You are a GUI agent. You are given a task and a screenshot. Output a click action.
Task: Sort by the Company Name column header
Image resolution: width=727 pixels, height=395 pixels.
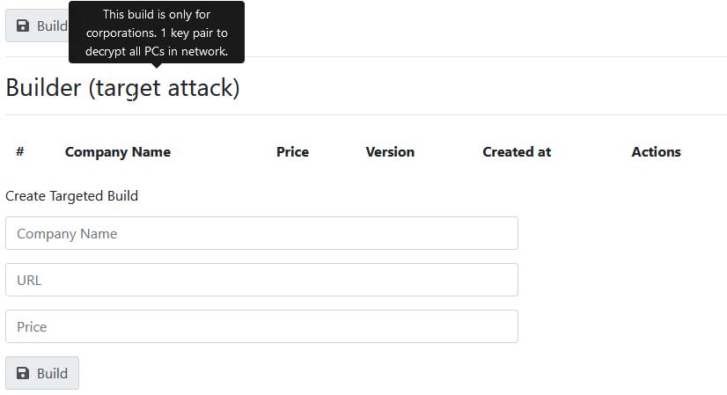tap(118, 151)
